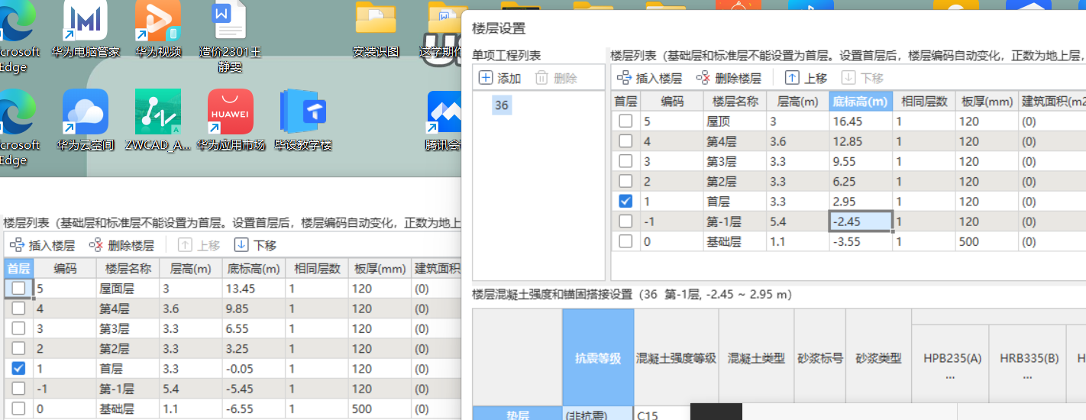The width and height of the screenshot is (1086, 420).
Task: Click the HPB235(A) column header
Action: (x=951, y=363)
